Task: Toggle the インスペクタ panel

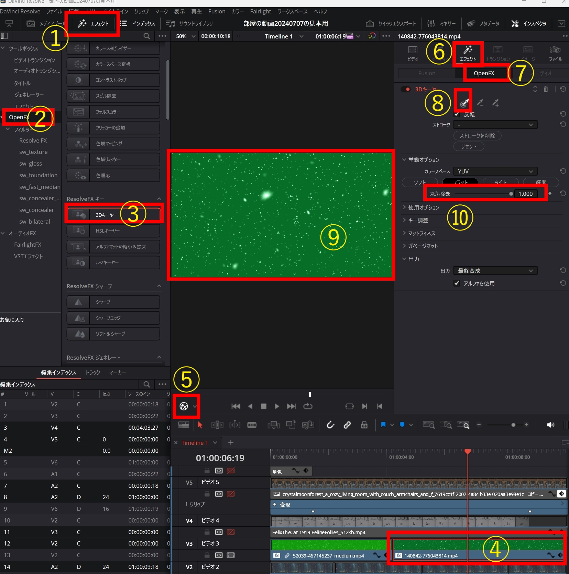Action: click(529, 23)
